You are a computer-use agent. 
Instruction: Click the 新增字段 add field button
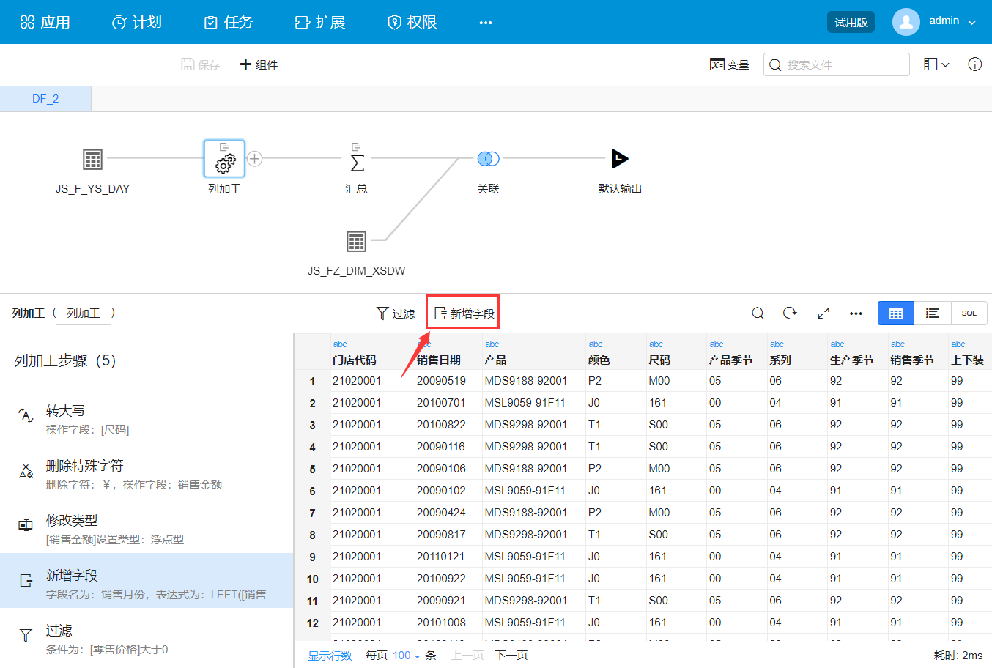pos(464,313)
